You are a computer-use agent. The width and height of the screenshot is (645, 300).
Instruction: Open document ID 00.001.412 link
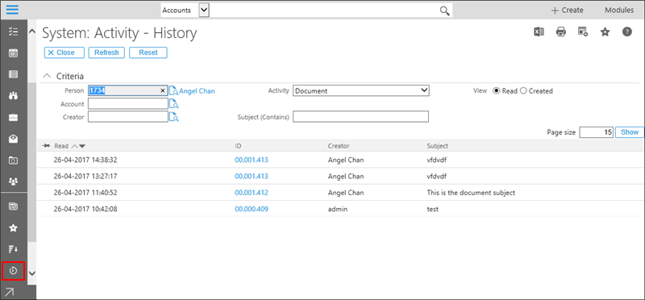click(252, 193)
